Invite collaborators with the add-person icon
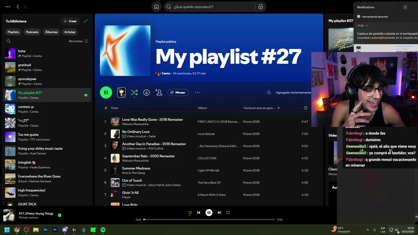Screen dimensions: 418x235 coord(159,92)
